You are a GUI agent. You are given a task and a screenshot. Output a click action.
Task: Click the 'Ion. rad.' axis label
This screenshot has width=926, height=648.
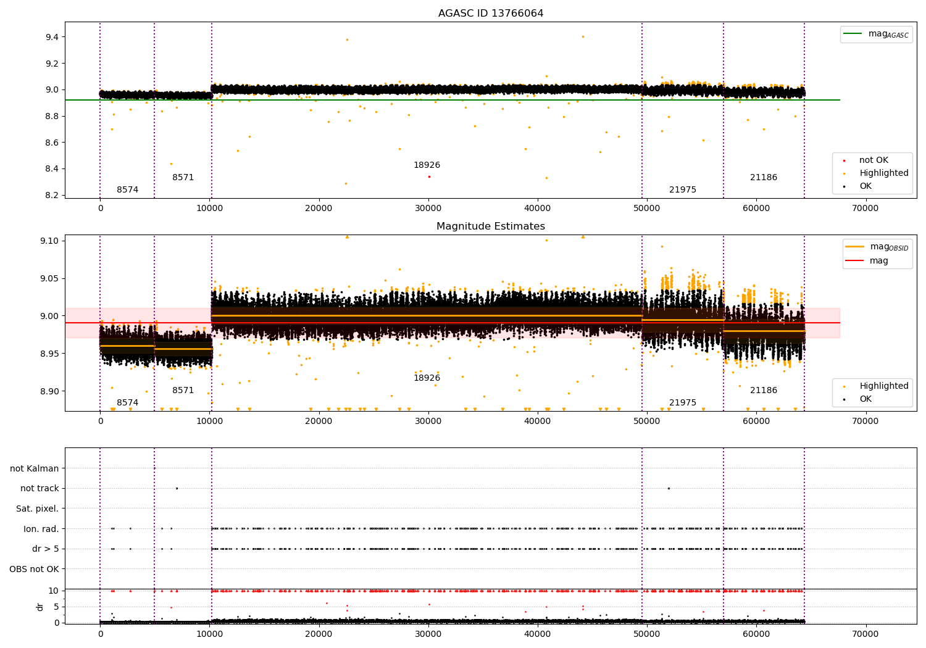[x=41, y=529]
